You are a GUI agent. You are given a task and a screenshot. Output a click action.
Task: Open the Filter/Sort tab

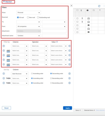tap(8, 2)
